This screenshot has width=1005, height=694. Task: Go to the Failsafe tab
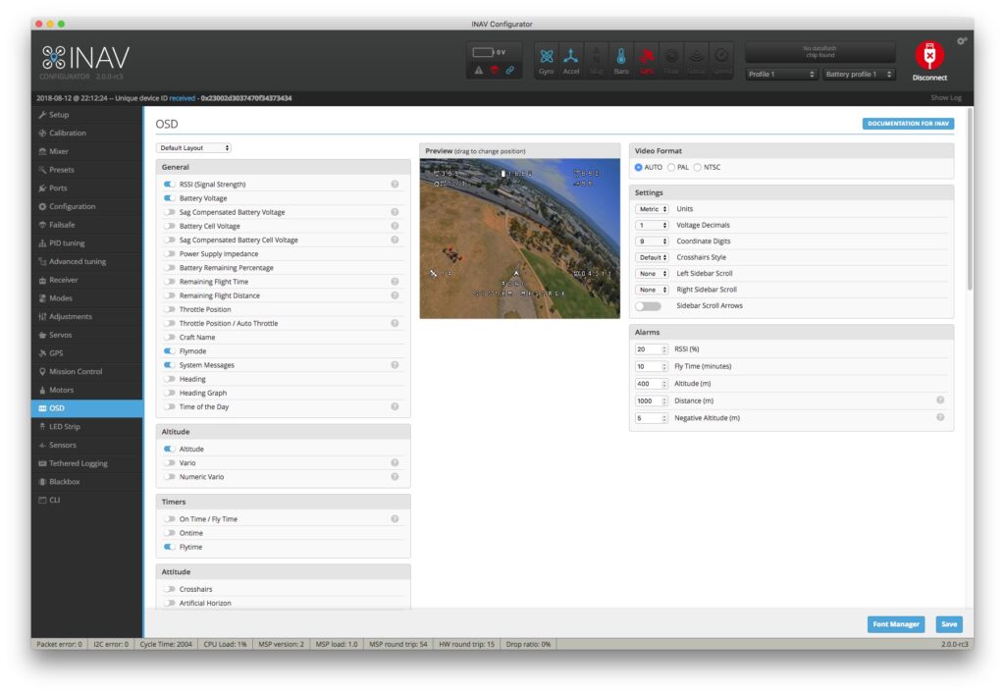click(x=62, y=225)
